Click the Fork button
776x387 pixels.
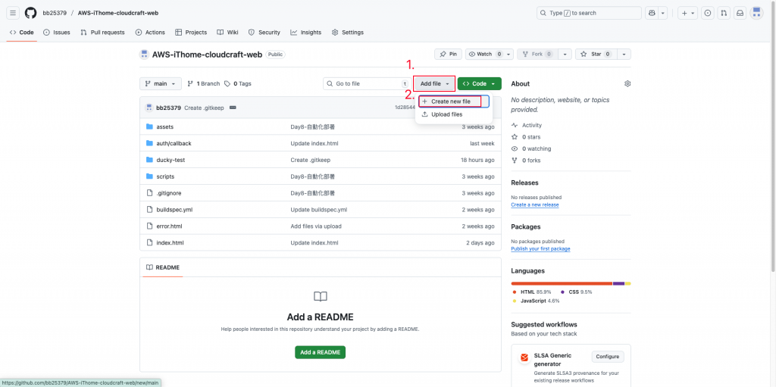(537, 54)
